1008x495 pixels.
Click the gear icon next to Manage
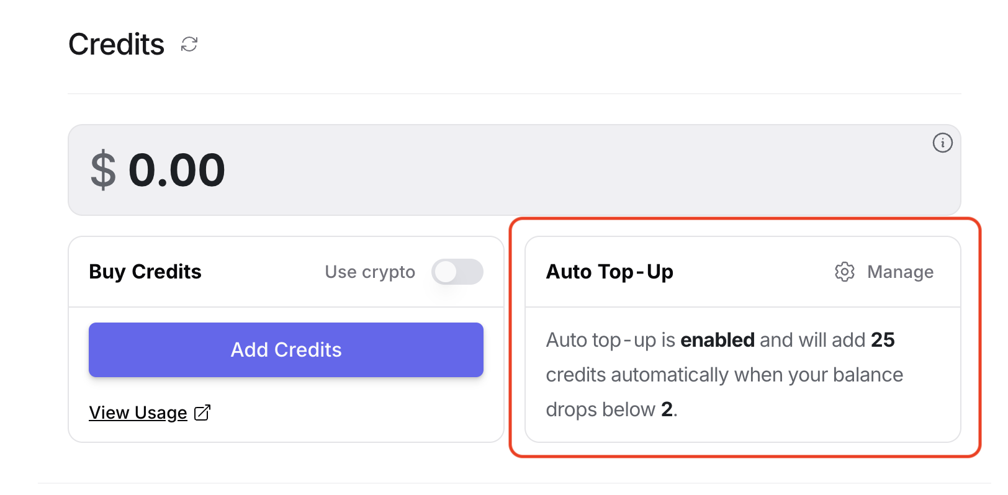pos(844,272)
